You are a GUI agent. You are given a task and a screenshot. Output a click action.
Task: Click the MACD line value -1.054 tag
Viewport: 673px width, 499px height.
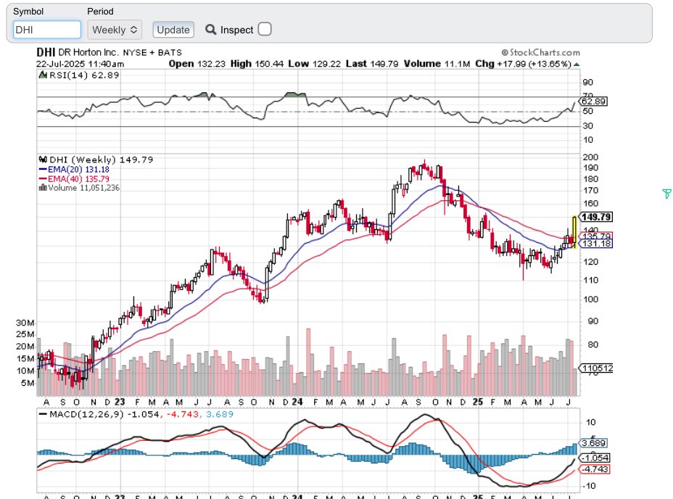[595, 458]
